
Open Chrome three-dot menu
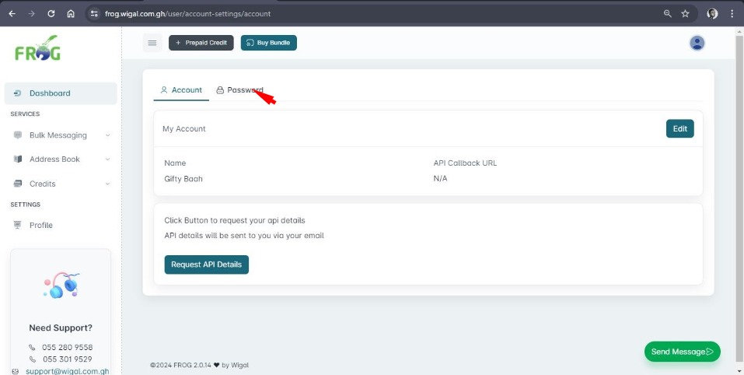(x=732, y=13)
